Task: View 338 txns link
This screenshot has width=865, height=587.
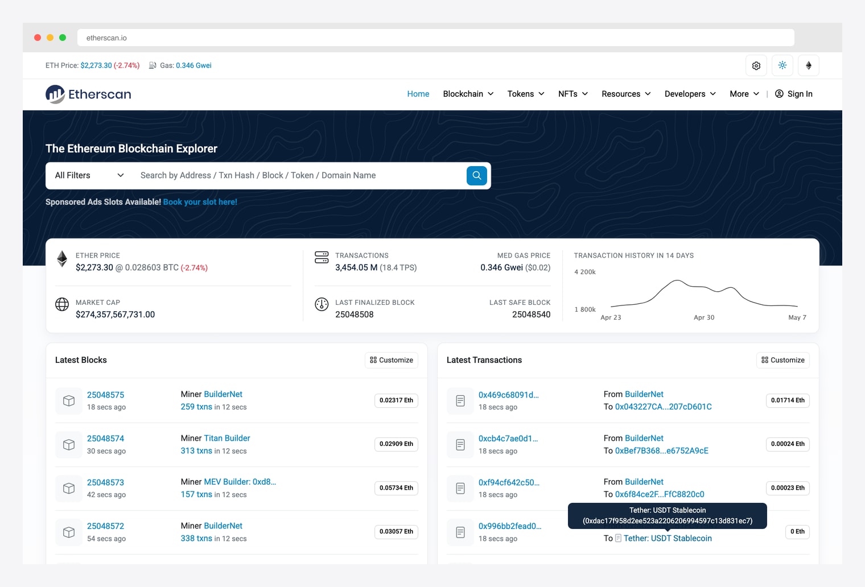Action: (x=196, y=538)
